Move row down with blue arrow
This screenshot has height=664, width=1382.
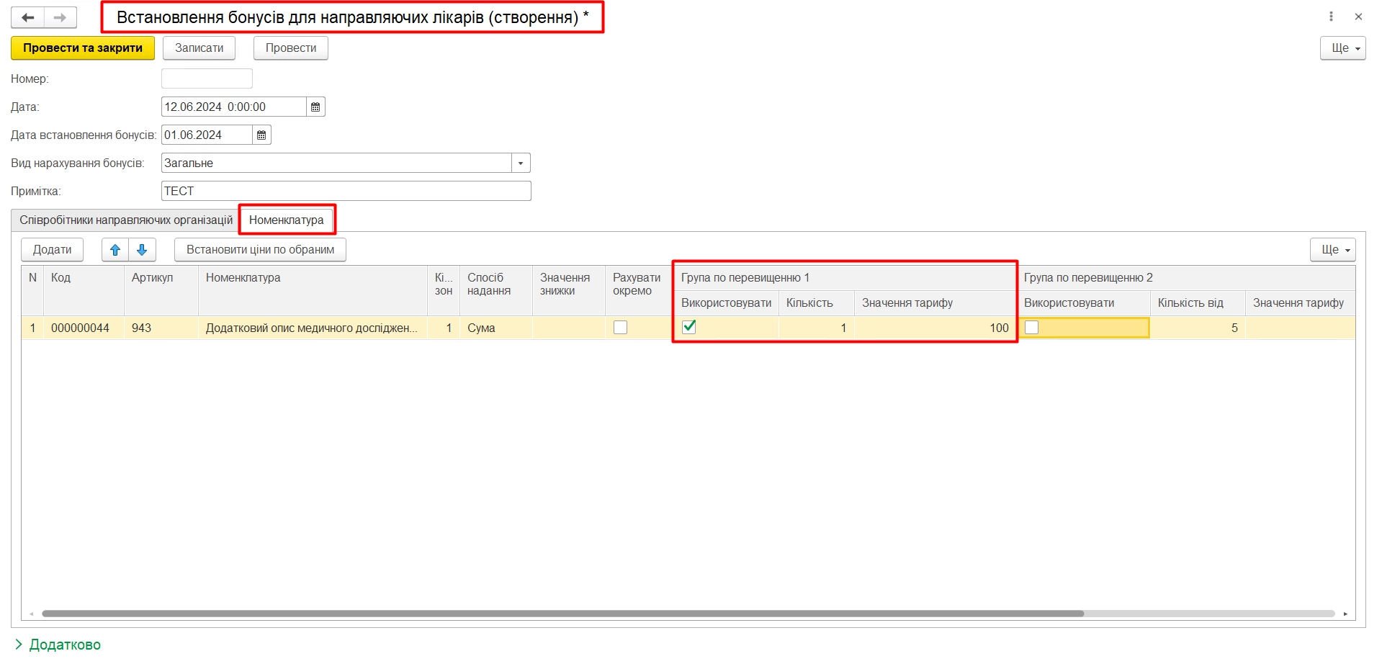(142, 250)
